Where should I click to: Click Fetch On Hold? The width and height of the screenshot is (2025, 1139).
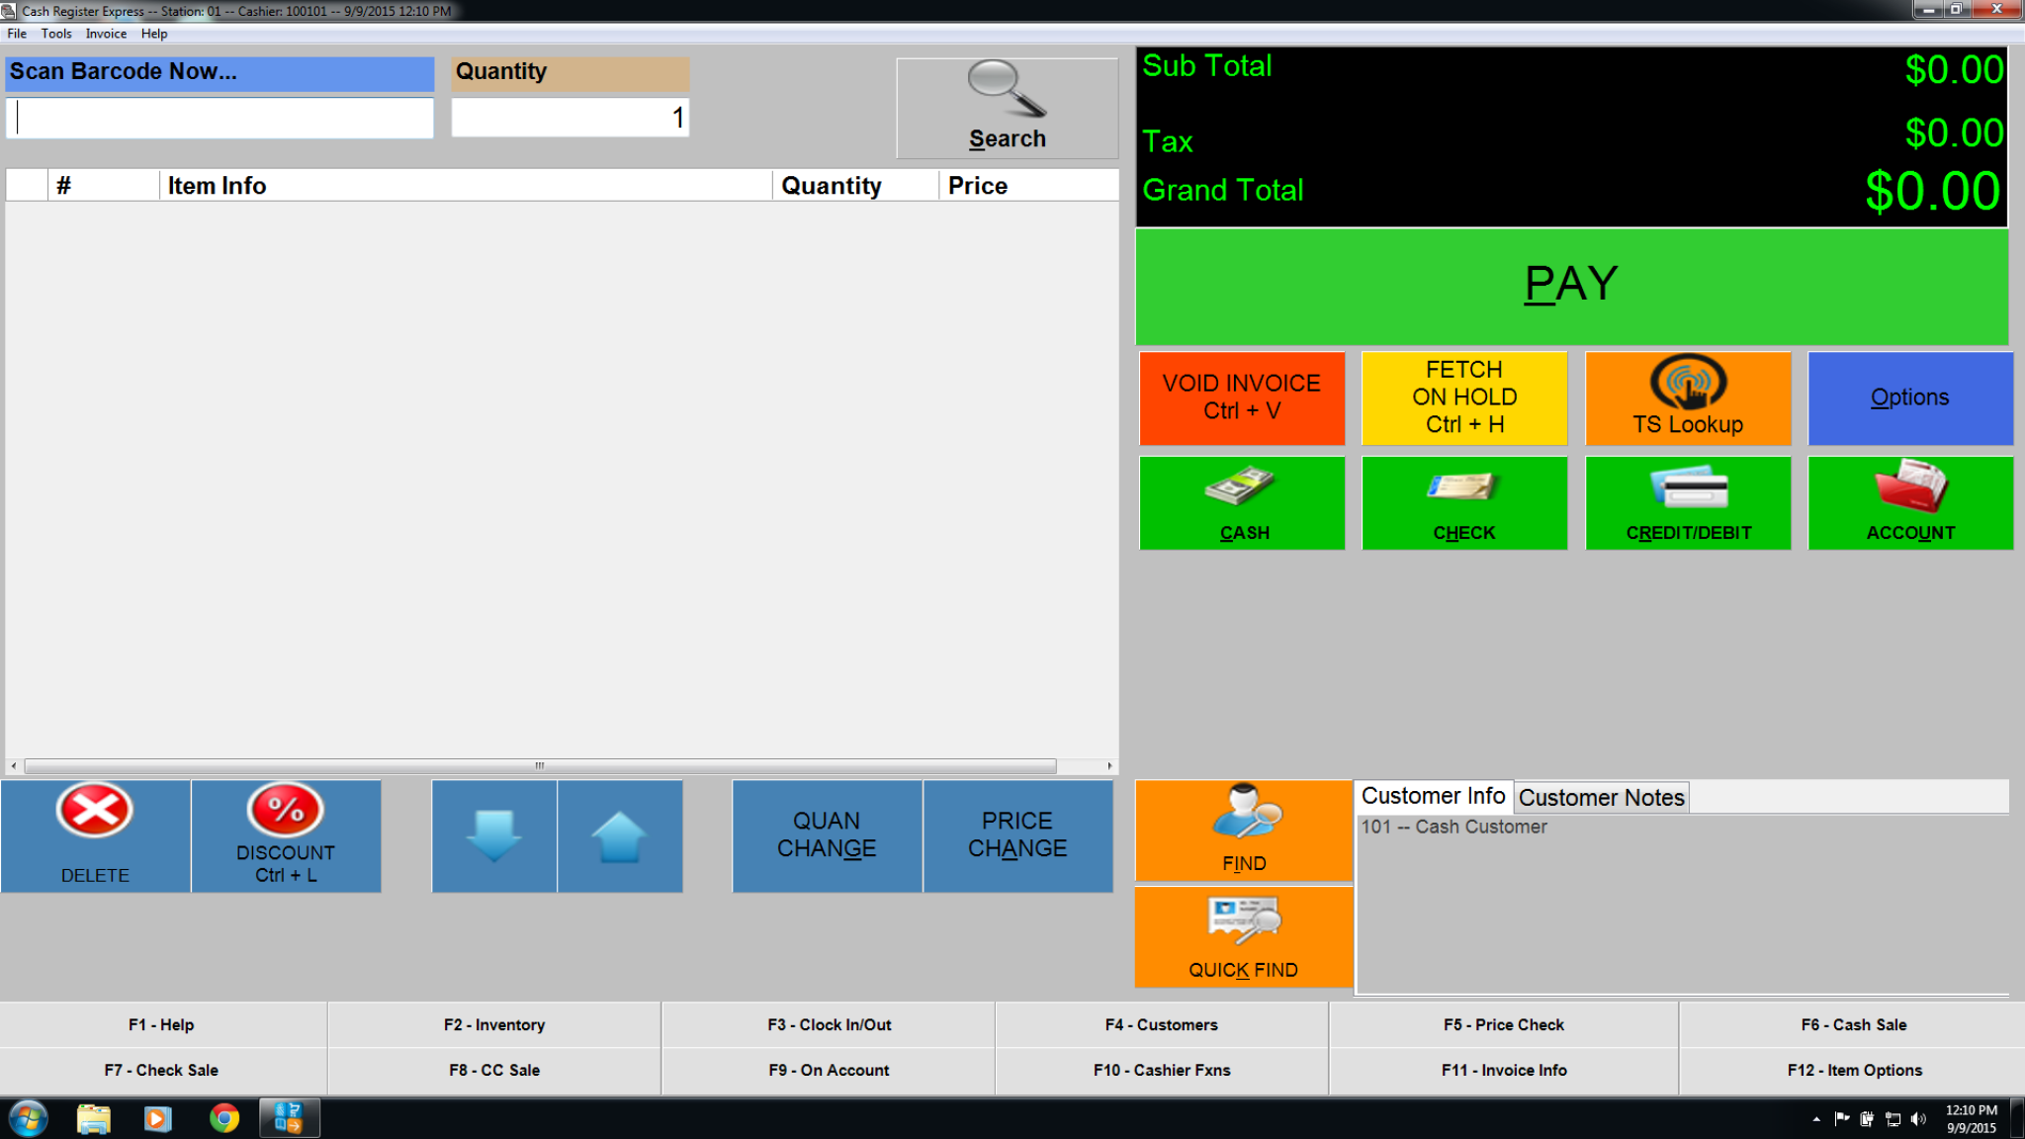[1463, 397]
